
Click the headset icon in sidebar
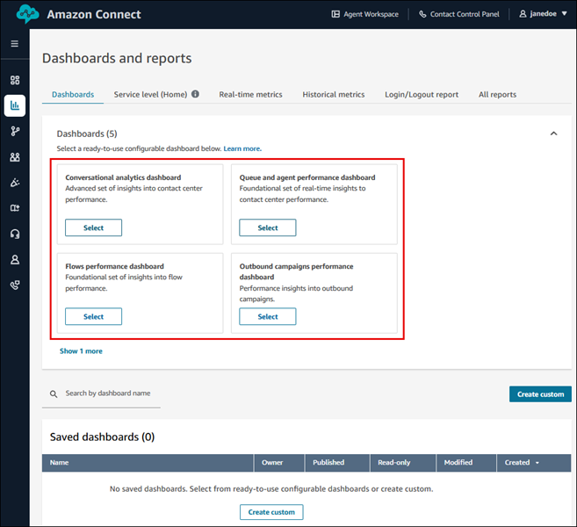pyautogui.click(x=14, y=234)
